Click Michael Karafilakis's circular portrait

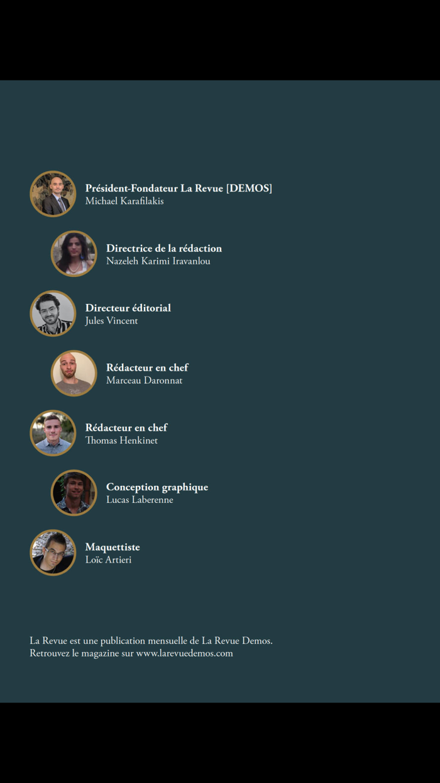pos(53,194)
